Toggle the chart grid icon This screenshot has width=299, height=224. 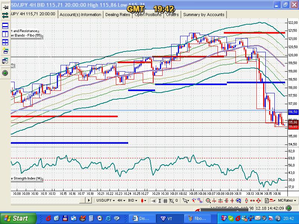click(165, 200)
